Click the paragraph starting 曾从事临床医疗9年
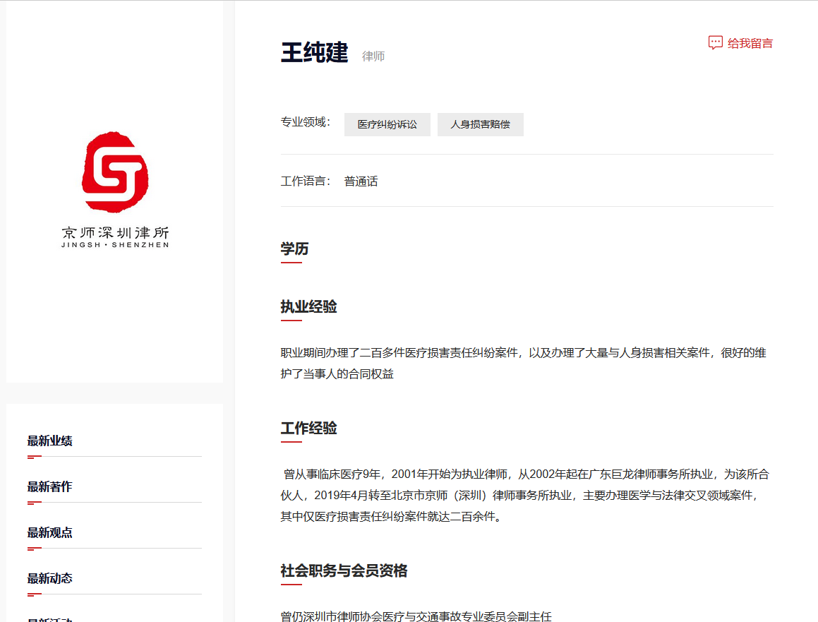The image size is (818, 622). 525,495
